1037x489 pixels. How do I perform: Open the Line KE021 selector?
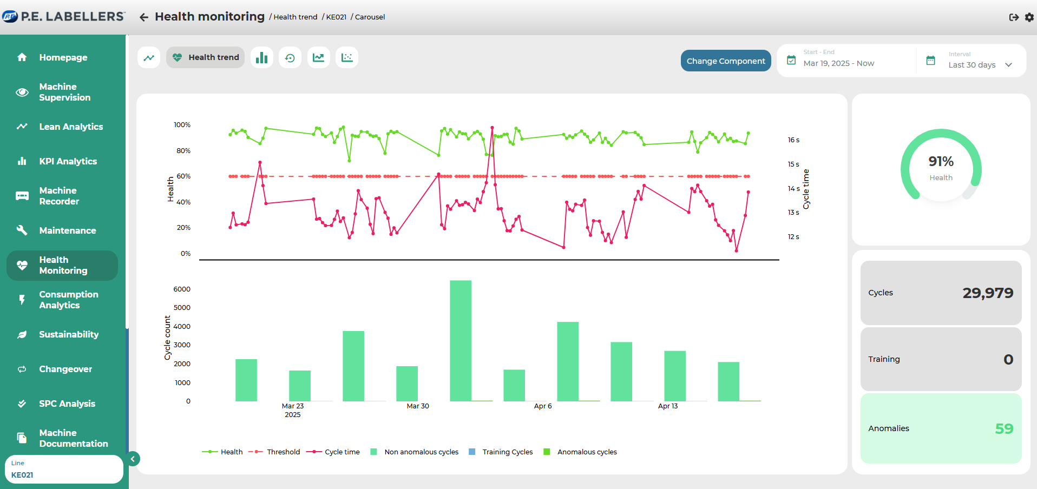64,469
